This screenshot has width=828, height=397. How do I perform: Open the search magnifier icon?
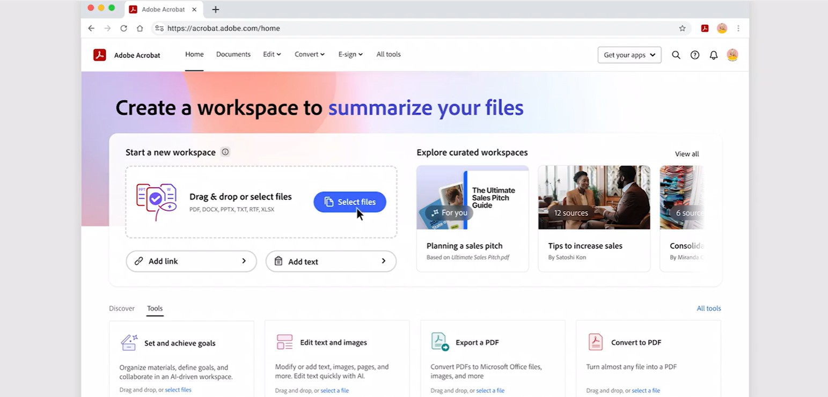coord(676,55)
